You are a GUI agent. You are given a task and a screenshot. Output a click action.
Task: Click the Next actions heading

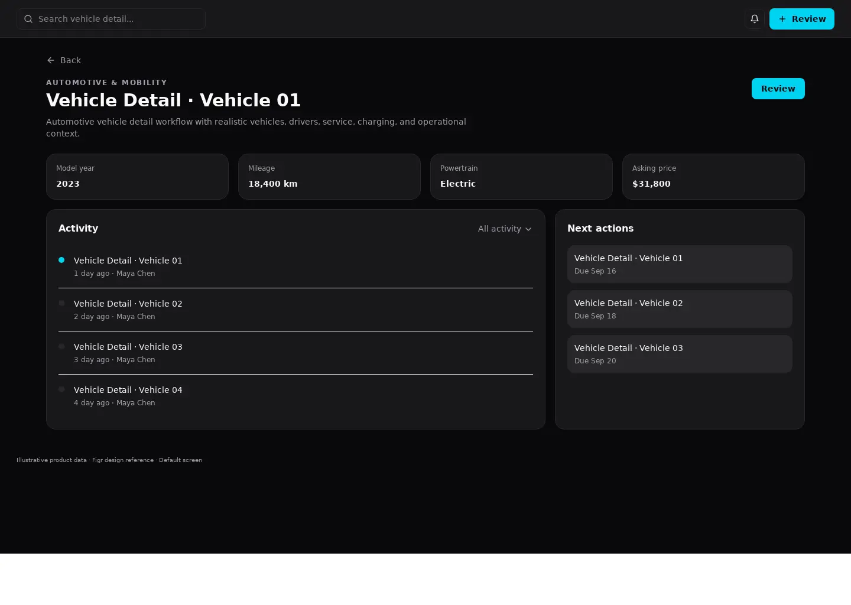click(600, 229)
